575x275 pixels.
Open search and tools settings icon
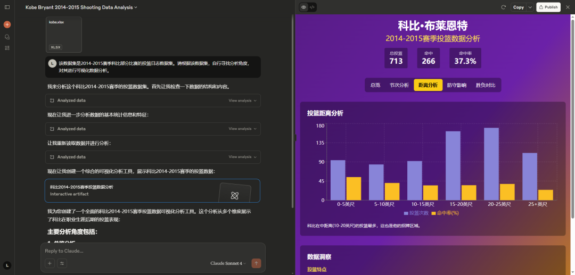(x=62, y=263)
